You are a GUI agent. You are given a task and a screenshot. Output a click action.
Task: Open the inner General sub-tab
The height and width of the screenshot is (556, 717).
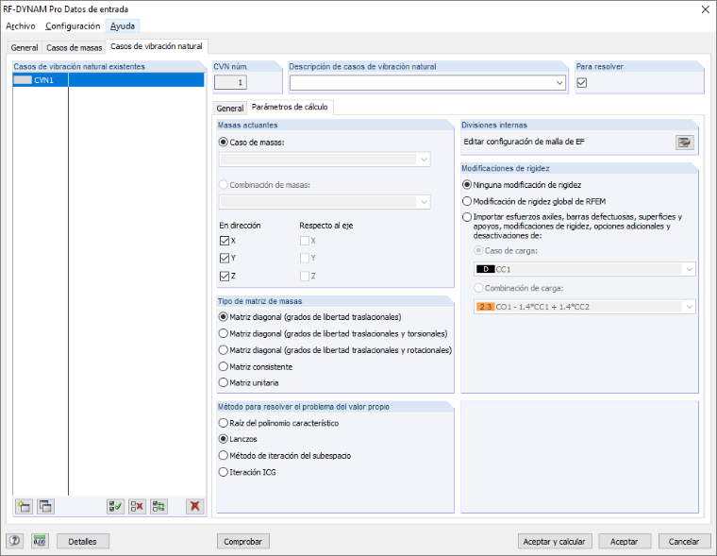pos(230,108)
